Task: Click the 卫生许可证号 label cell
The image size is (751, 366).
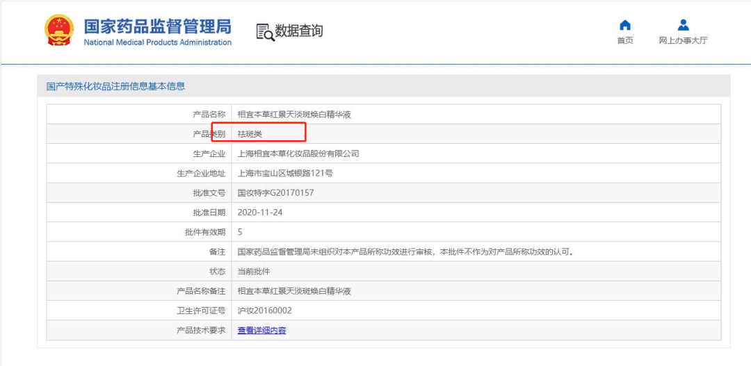Action: click(139, 310)
